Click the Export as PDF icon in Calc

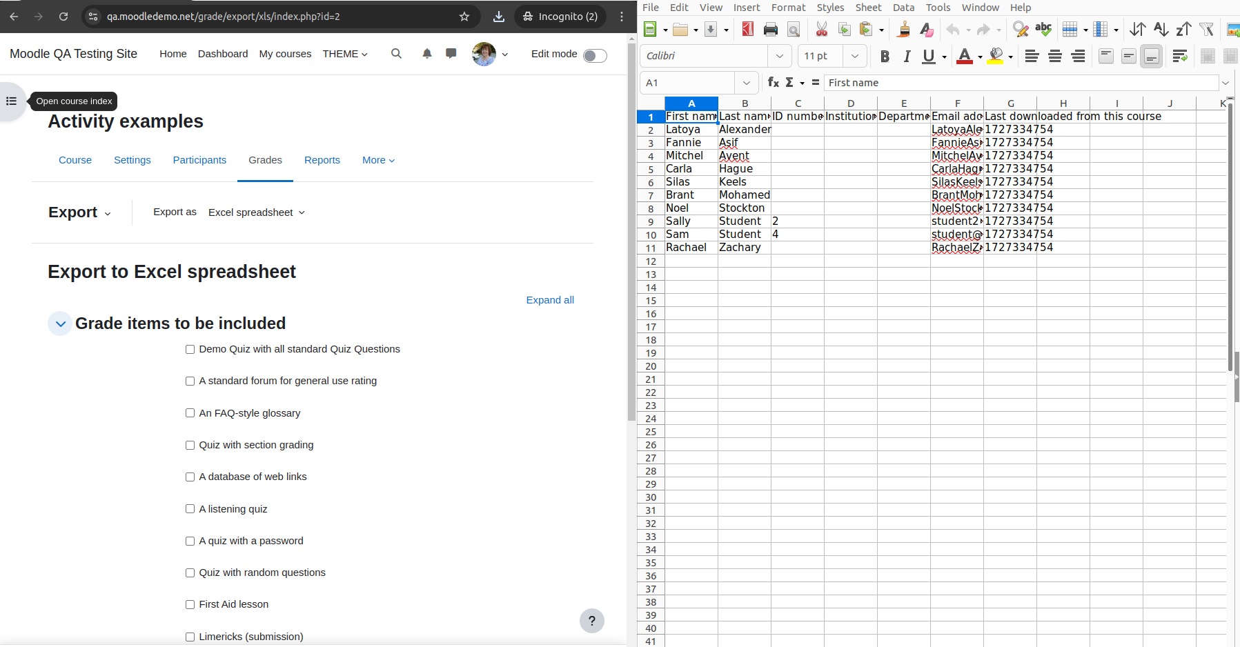point(747,29)
